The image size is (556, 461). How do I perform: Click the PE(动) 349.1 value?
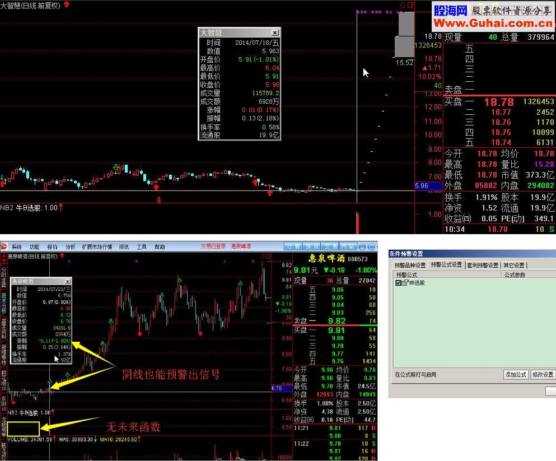(527, 218)
